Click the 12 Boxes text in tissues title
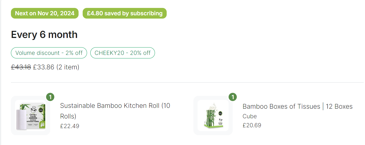The height and width of the screenshot is (145, 365). point(339,106)
